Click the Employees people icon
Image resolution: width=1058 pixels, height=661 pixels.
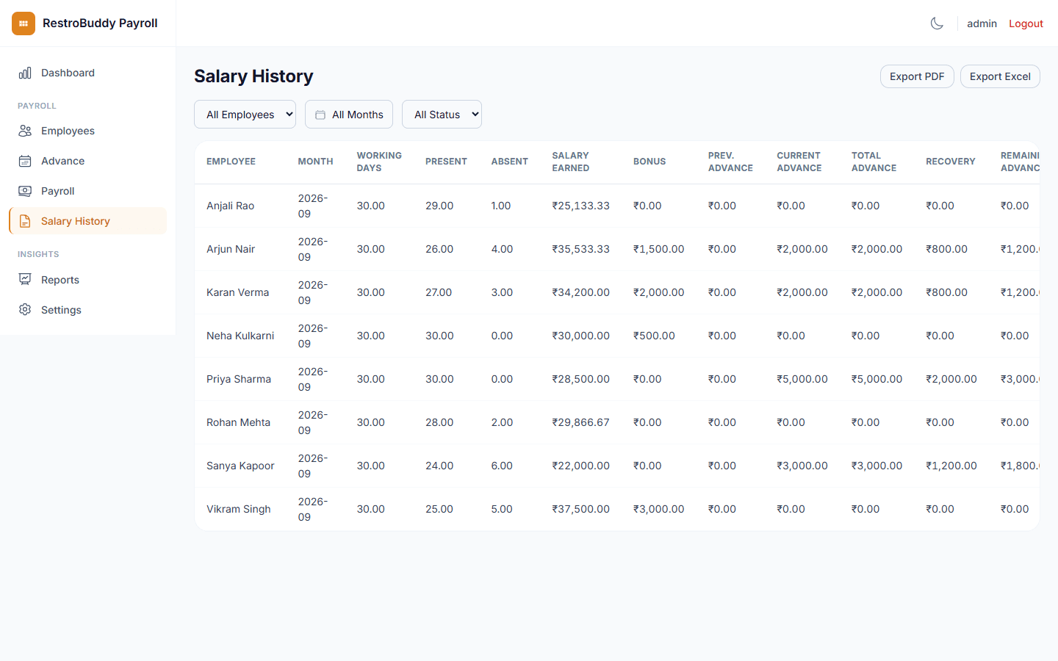[25, 131]
